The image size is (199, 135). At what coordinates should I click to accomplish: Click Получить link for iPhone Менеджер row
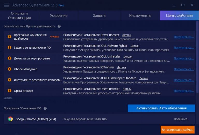(184, 69)
